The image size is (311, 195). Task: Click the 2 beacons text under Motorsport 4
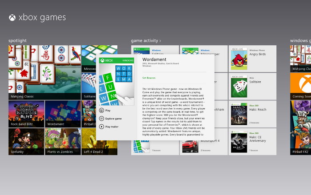(205, 151)
